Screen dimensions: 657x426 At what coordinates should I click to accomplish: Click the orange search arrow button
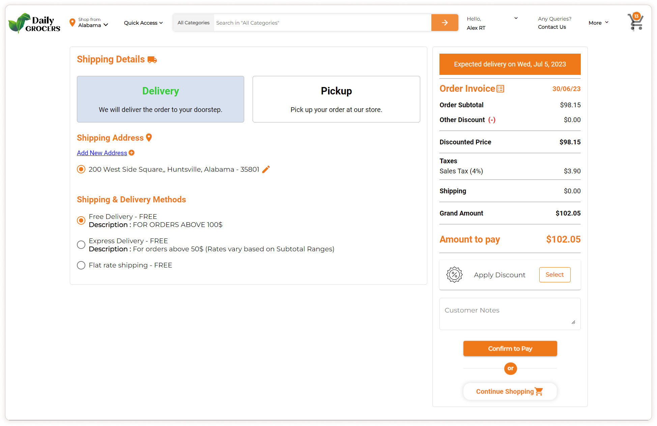coord(445,23)
